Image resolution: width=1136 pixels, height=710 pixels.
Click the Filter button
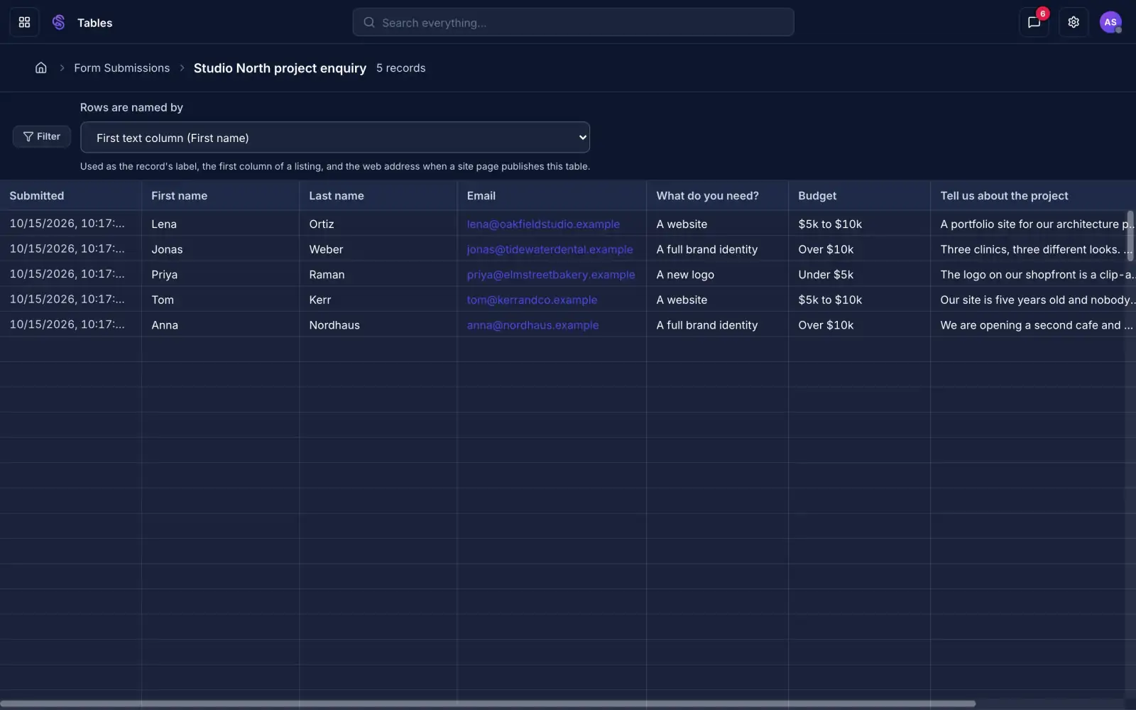point(42,136)
